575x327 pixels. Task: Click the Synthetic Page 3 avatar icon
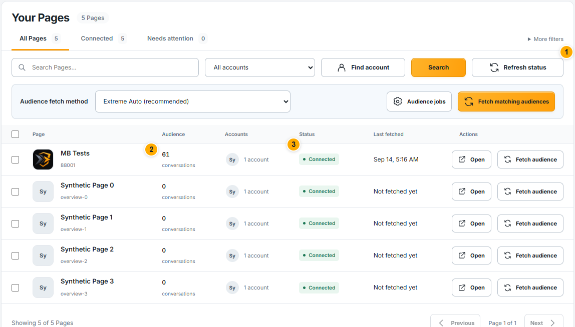point(43,287)
